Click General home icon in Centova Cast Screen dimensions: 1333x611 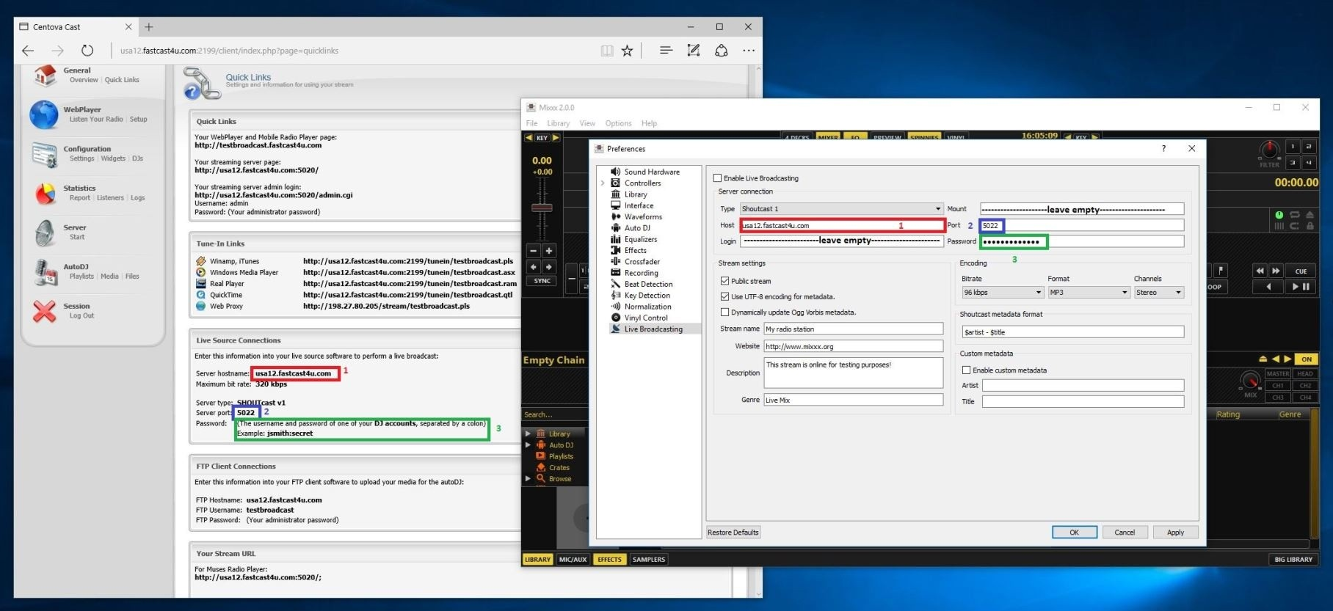click(45, 75)
